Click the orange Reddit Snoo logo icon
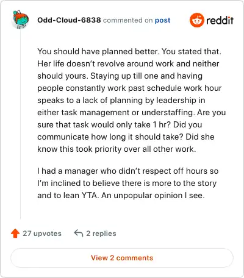The width and height of the screenshot is (244, 278). 196,20
